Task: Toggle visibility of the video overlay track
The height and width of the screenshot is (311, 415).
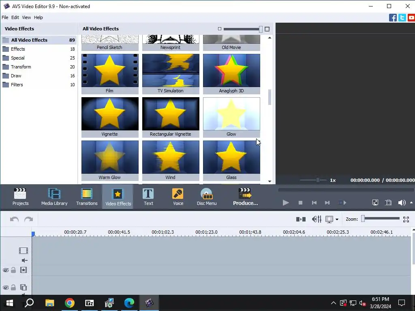Action: 6,288
